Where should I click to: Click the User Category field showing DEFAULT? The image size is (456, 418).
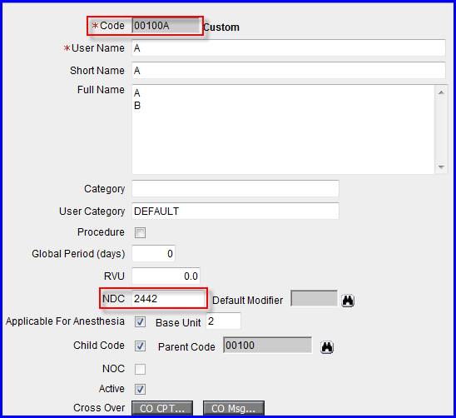(x=235, y=211)
